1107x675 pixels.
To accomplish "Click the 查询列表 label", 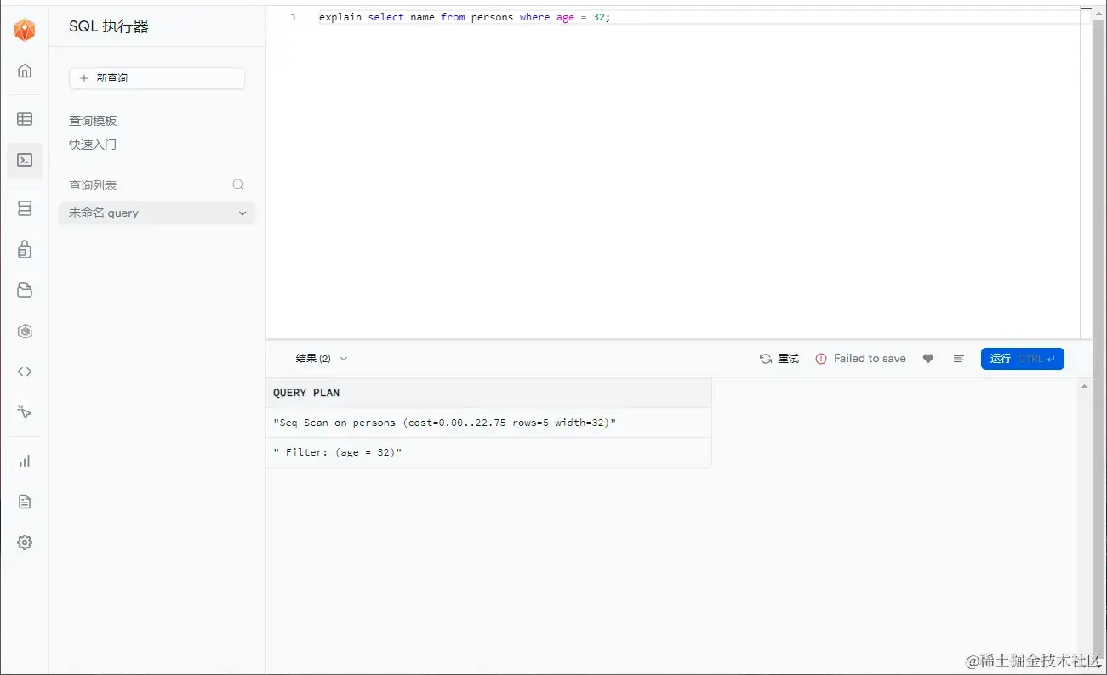I will [93, 185].
